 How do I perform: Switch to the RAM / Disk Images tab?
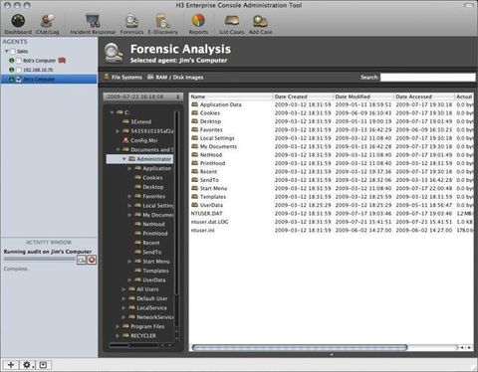tap(175, 78)
